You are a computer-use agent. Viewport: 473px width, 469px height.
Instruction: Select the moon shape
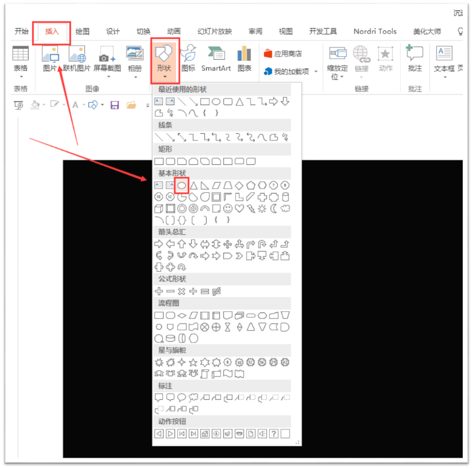(x=274, y=209)
